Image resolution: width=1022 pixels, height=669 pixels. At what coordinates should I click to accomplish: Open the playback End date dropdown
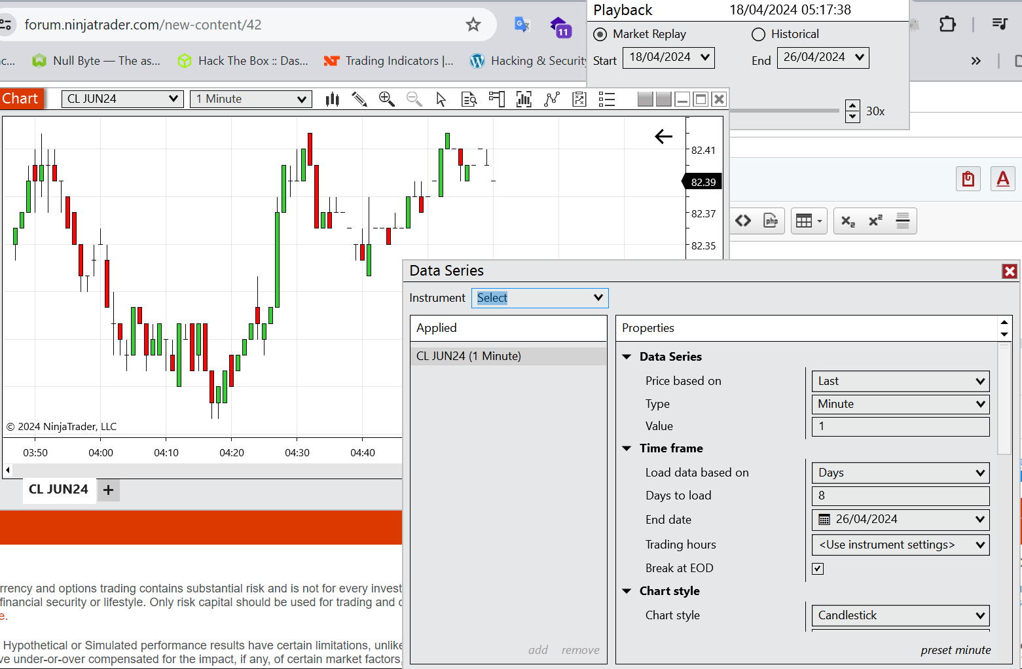823,58
